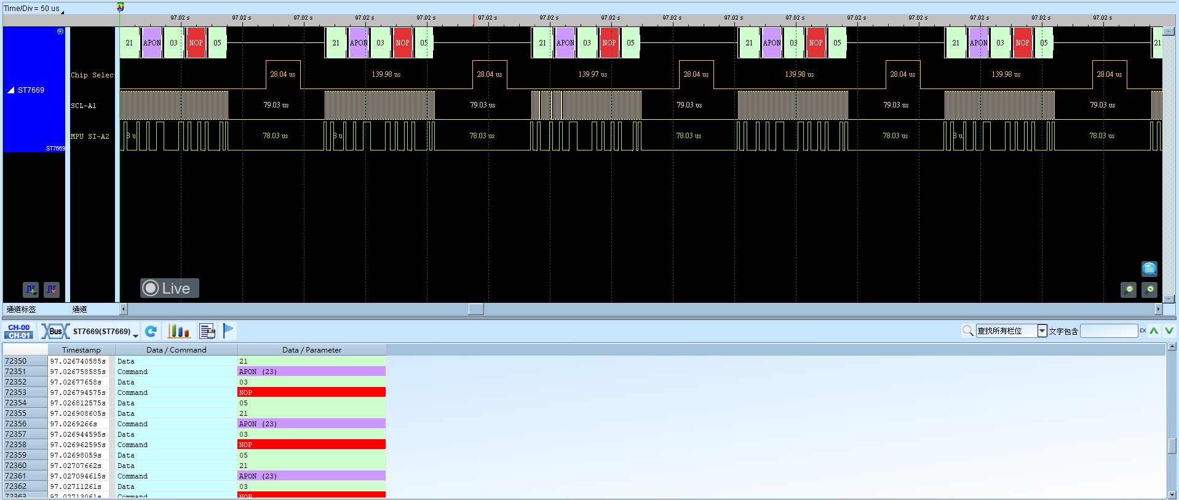Click the orange search magnifier icon
1179x500 pixels.
[x=968, y=331]
